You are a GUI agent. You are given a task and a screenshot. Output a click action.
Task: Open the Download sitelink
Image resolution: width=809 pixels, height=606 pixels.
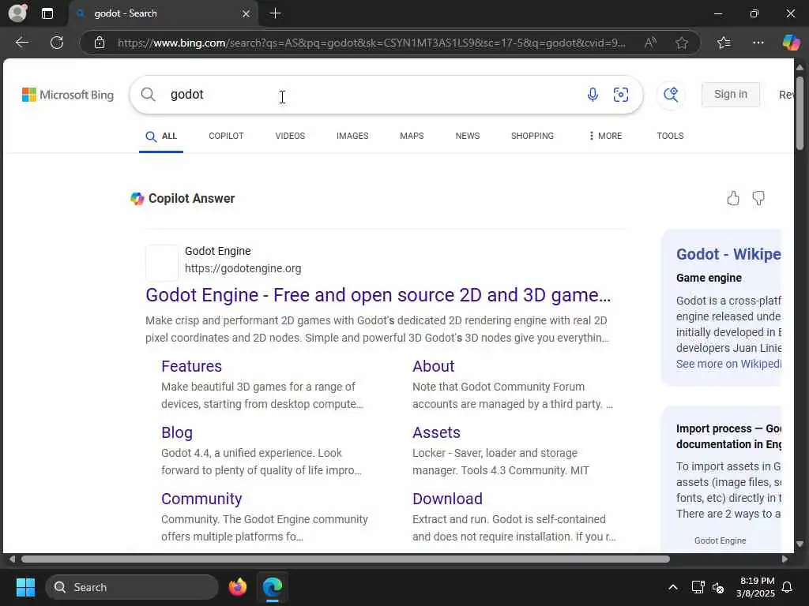click(447, 499)
